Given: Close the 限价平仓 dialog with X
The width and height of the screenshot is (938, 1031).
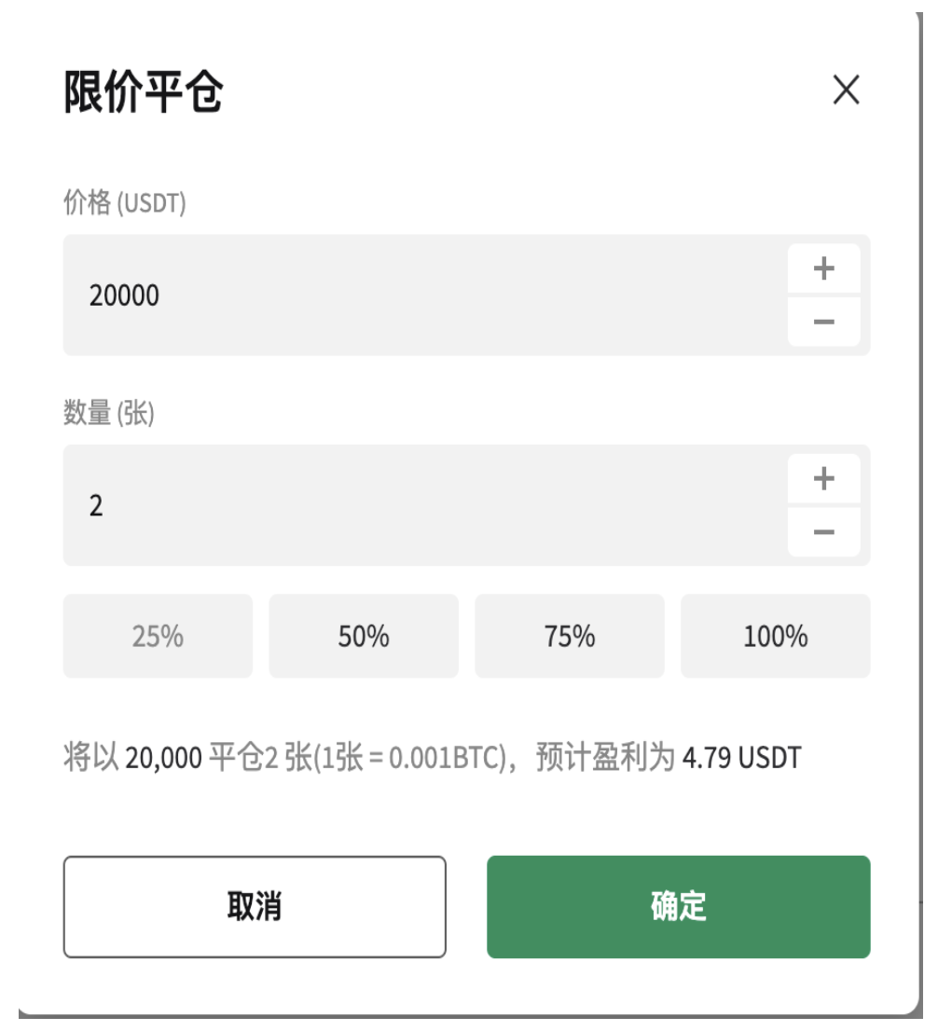Looking at the screenshot, I should (x=846, y=89).
